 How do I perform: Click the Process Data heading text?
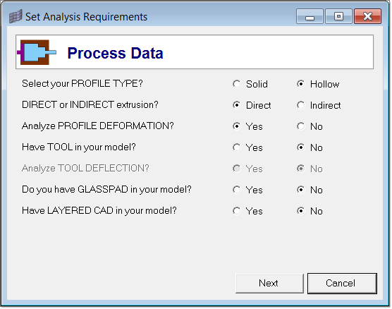pos(115,53)
